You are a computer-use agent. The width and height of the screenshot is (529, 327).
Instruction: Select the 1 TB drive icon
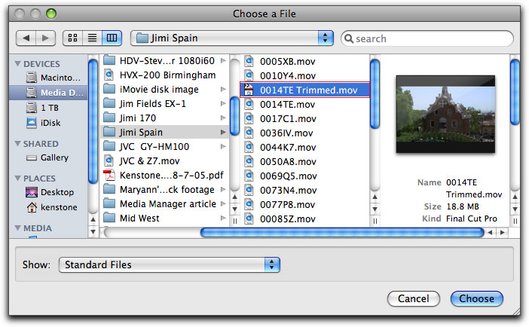click(32, 108)
